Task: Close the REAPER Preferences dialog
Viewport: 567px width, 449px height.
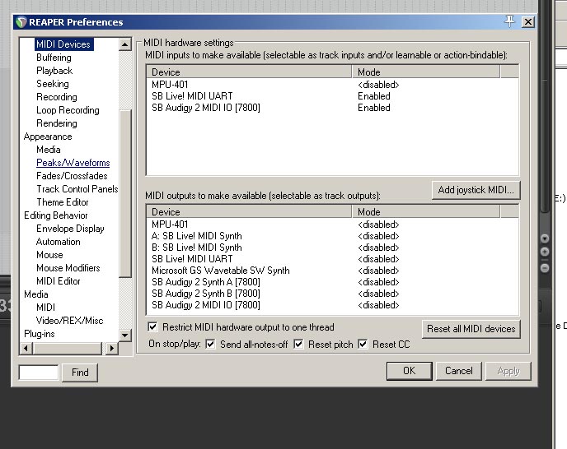Action: 528,22
